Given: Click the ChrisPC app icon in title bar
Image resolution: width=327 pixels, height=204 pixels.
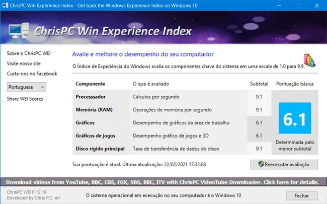Looking at the screenshot, I should click(x=5, y=5).
